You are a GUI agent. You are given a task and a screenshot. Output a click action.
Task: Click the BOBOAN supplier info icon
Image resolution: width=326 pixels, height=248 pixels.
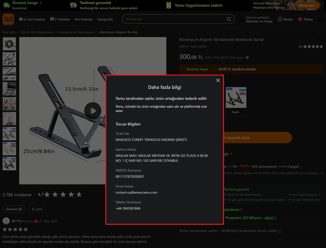[x=280, y=231]
